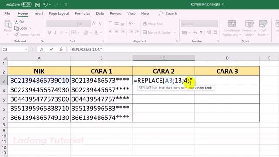
Task: Click the Fill Color bucket
Action: 86,32
